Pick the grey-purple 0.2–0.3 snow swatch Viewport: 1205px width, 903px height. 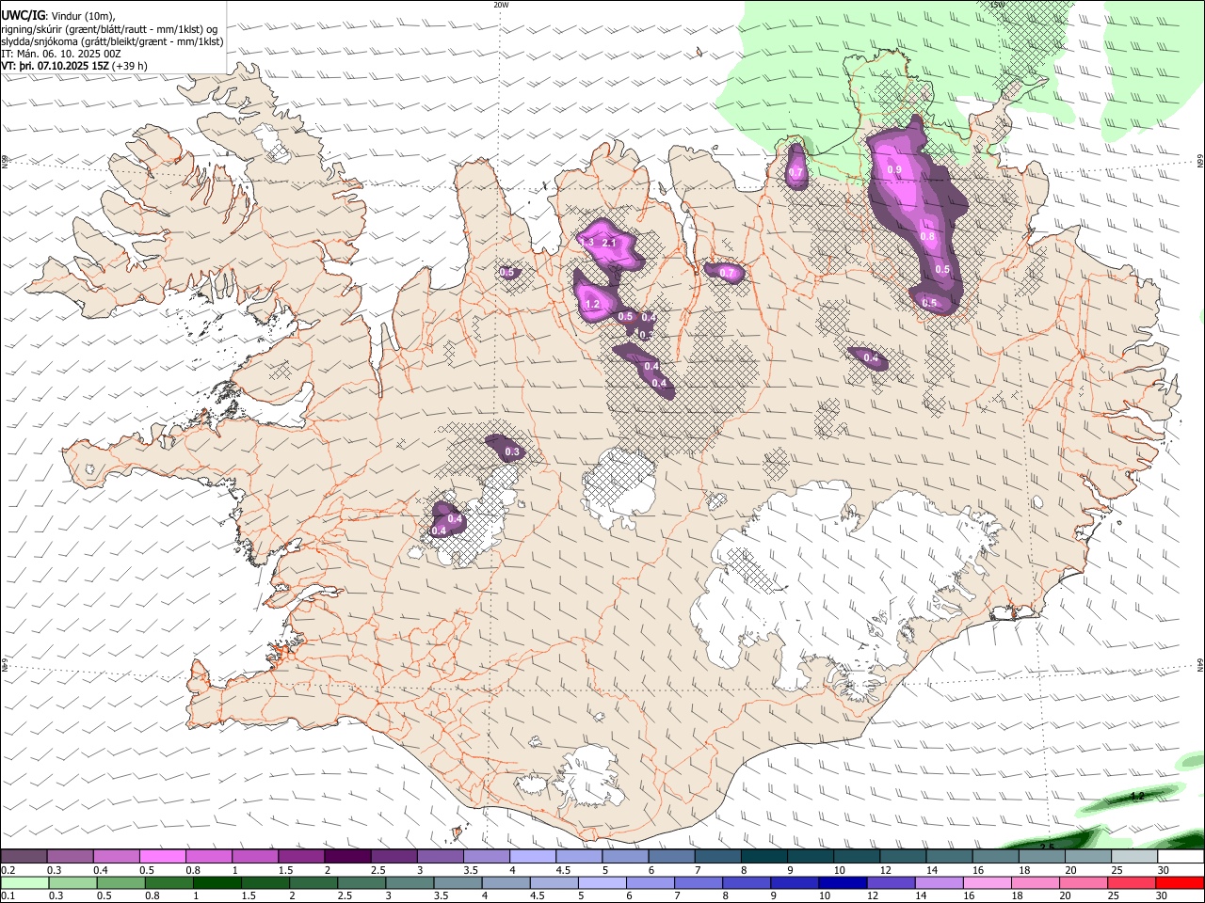pyautogui.click(x=24, y=857)
